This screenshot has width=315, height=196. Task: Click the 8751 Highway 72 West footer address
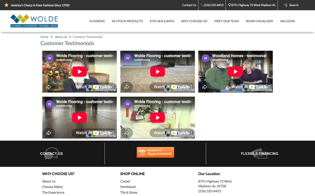(215, 181)
